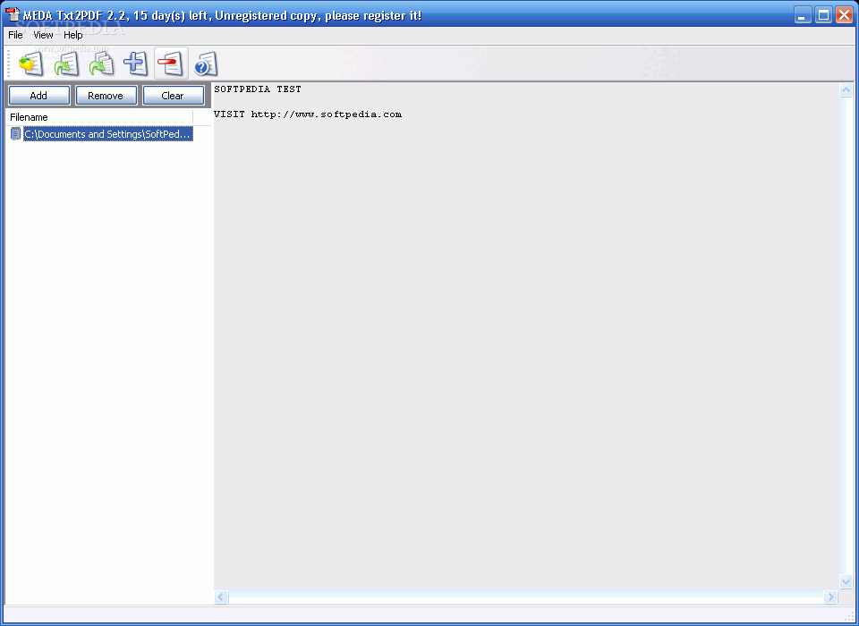Screen dimensions: 859x626
Task: Click the red minus remove-file toolbar icon
Action: (x=171, y=63)
